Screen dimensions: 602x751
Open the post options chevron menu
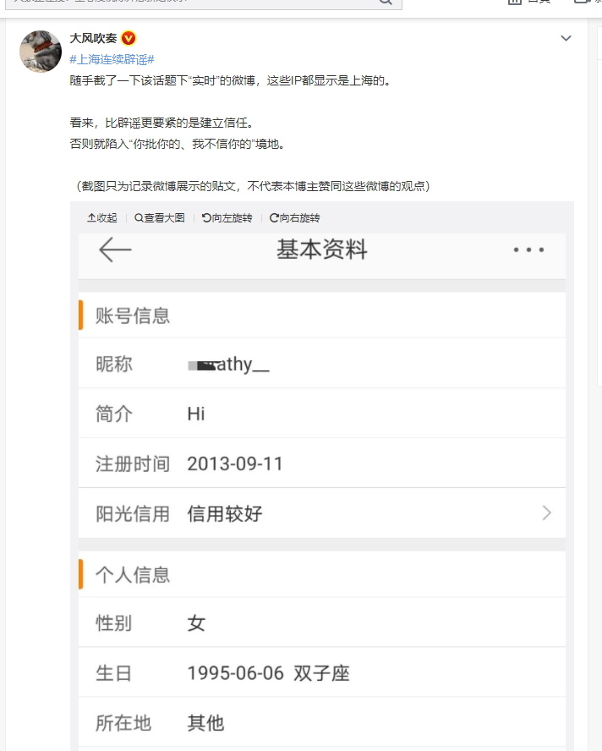coord(566,38)
